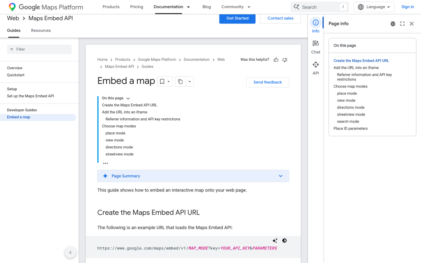Toggle dark theme for the code block

tap(285, 240)
